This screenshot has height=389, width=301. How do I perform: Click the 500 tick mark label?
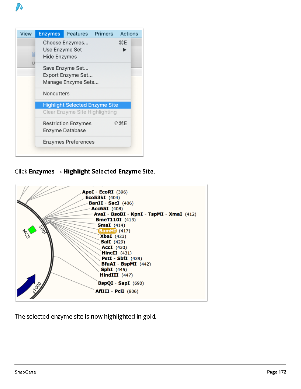[x=42, y=230]
